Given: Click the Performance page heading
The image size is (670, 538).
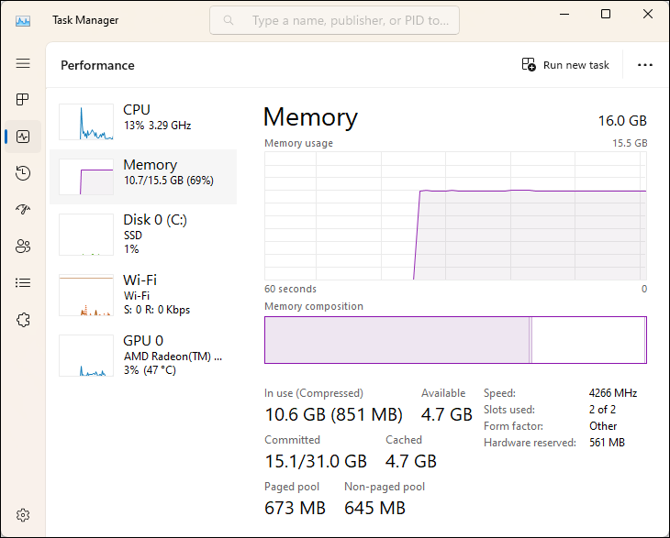Looking at the screenshot, I should 97,65.
